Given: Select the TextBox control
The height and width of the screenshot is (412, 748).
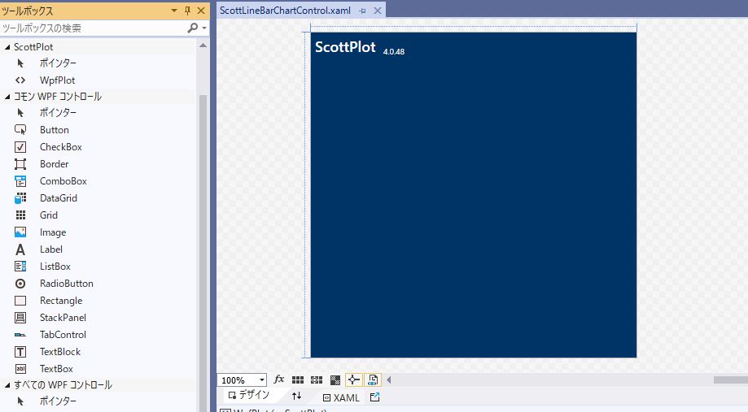Looking at the screenshot, I should (x=56, y=369).
